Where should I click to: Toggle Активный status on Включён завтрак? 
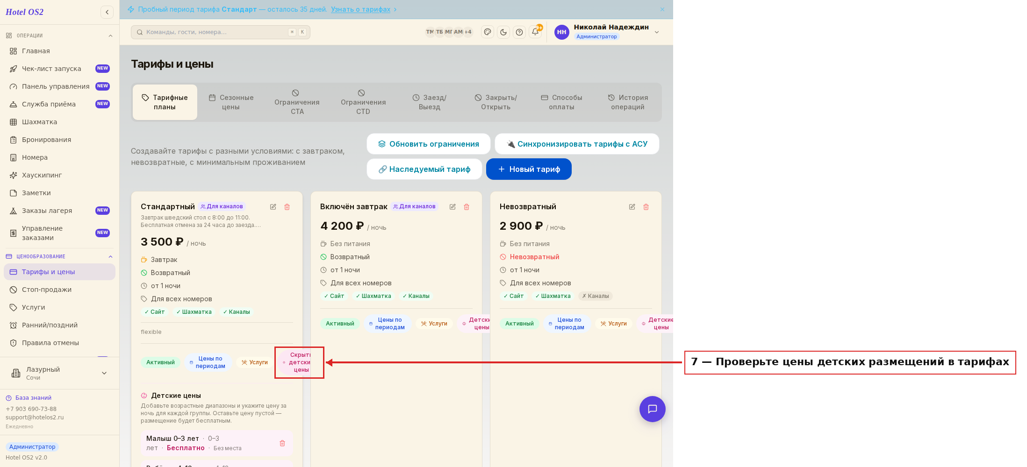(340, 324)
